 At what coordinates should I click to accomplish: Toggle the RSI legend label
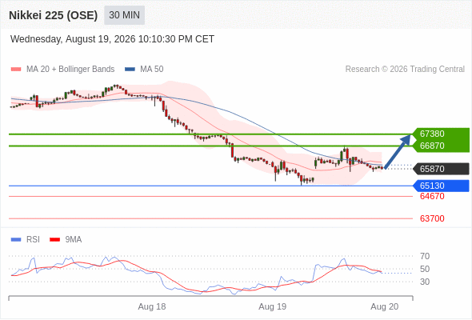click(33, 240)
